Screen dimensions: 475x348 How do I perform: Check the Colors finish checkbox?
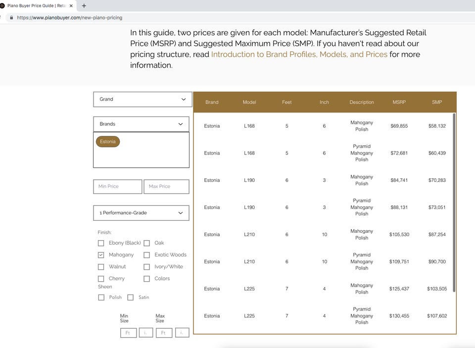[x=146, y=279]
